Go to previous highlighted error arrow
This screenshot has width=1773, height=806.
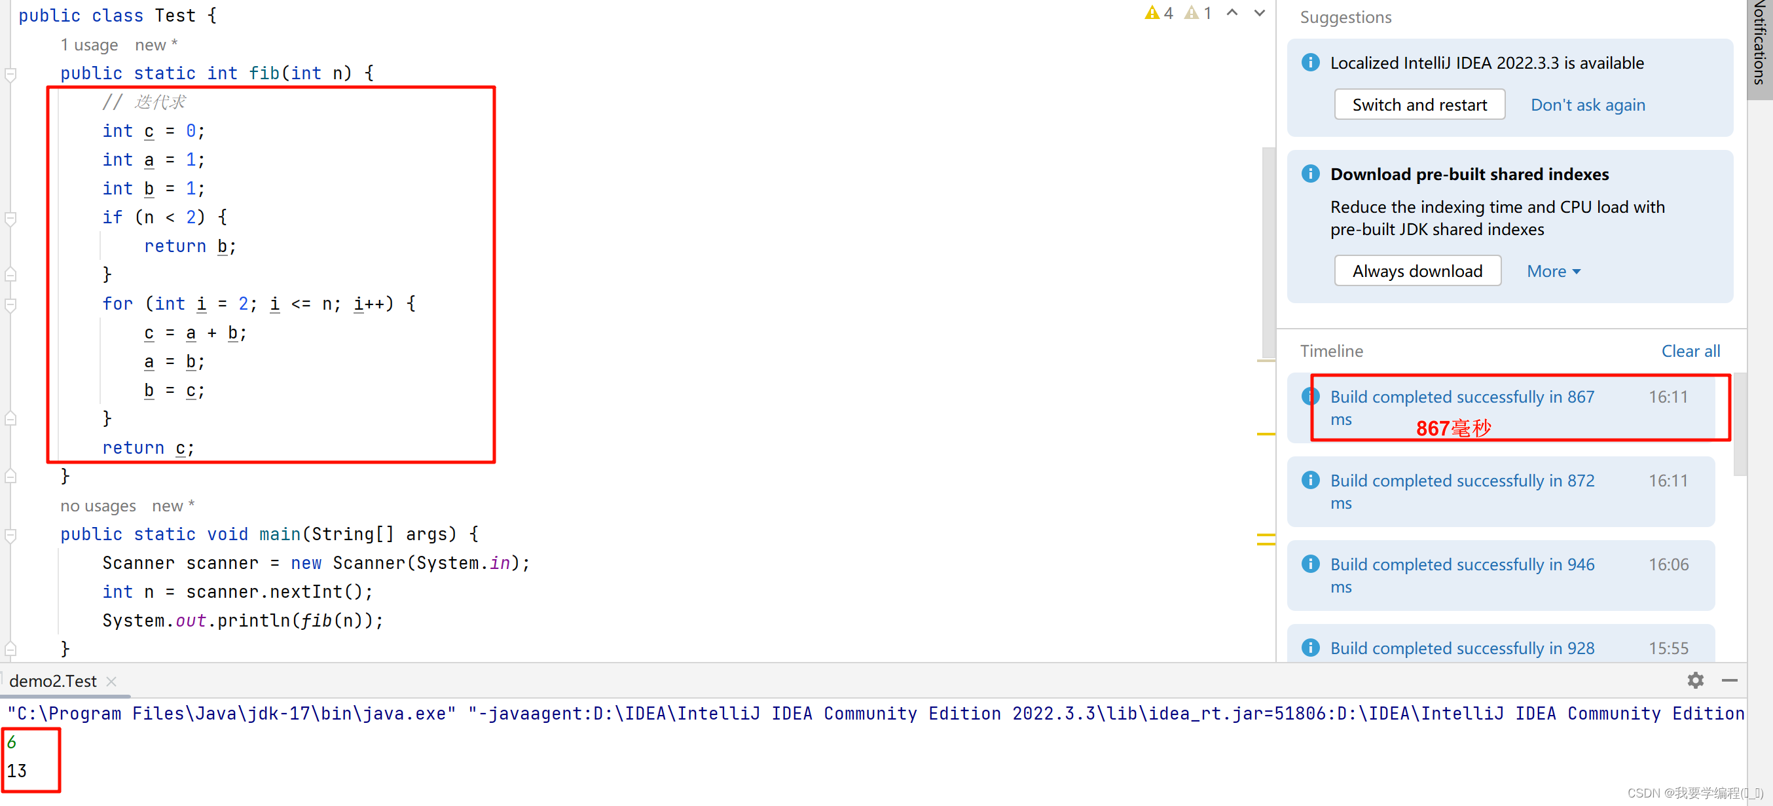[1232, 12]
